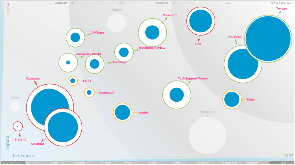Select Google in the referring sites bar
This screenshot has width=295, height=165.
coord(54,163)
